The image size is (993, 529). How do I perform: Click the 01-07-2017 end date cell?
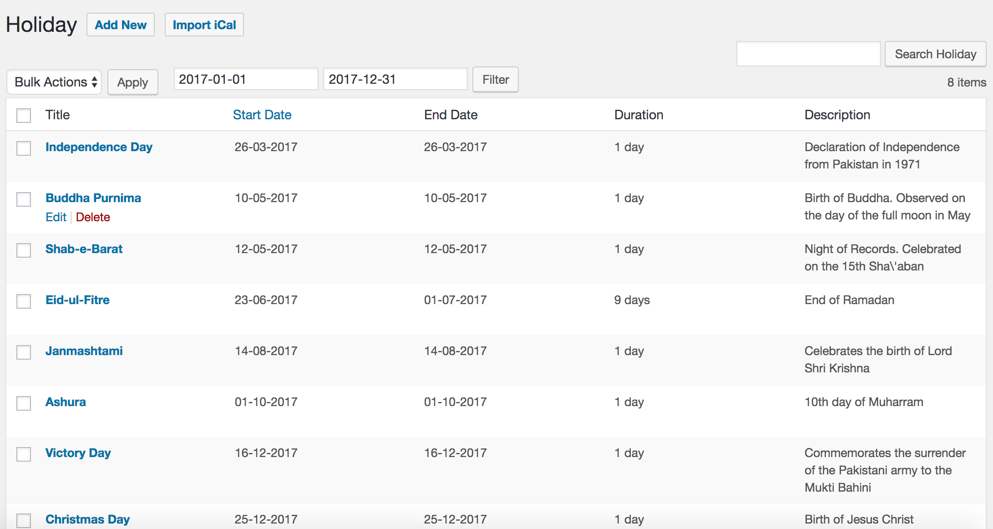455,300
